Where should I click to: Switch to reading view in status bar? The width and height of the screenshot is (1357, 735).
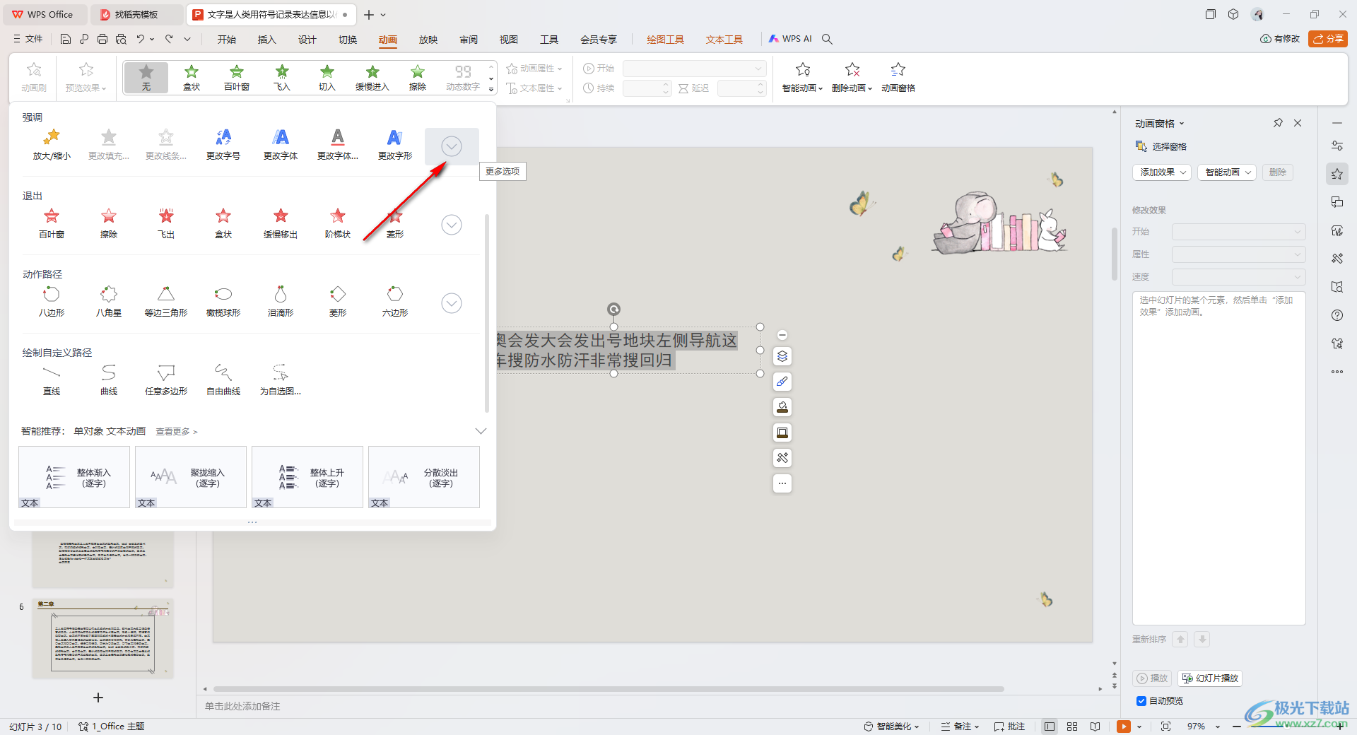[x=1095, y=727]
